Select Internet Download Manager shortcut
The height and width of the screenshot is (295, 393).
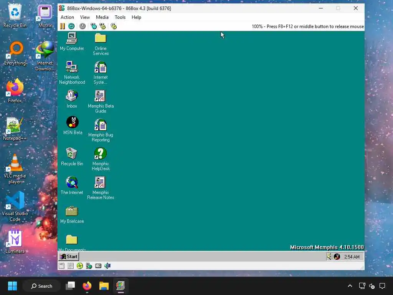point(45,56)
